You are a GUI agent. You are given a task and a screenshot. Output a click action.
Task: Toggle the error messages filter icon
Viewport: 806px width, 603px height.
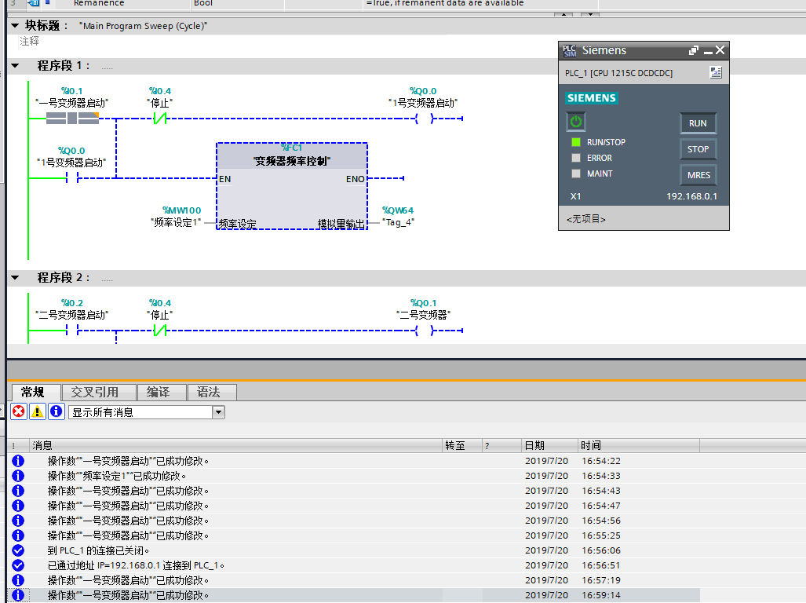tap(18, 411)
